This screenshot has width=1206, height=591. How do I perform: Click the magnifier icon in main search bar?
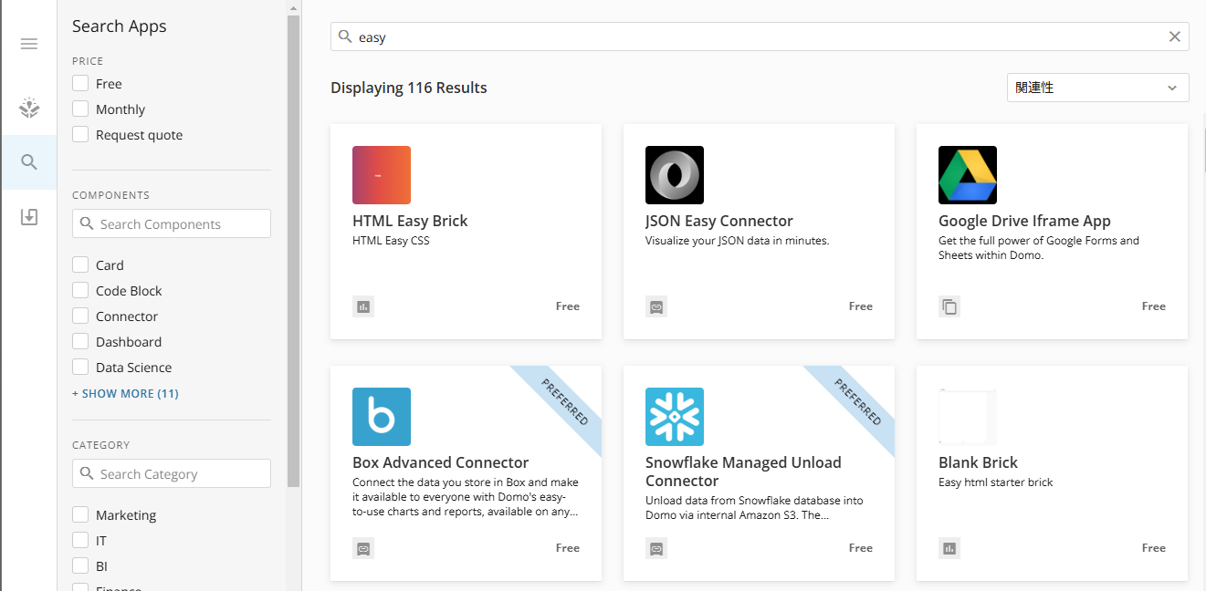pyautogui.click(x=345, y=36)
